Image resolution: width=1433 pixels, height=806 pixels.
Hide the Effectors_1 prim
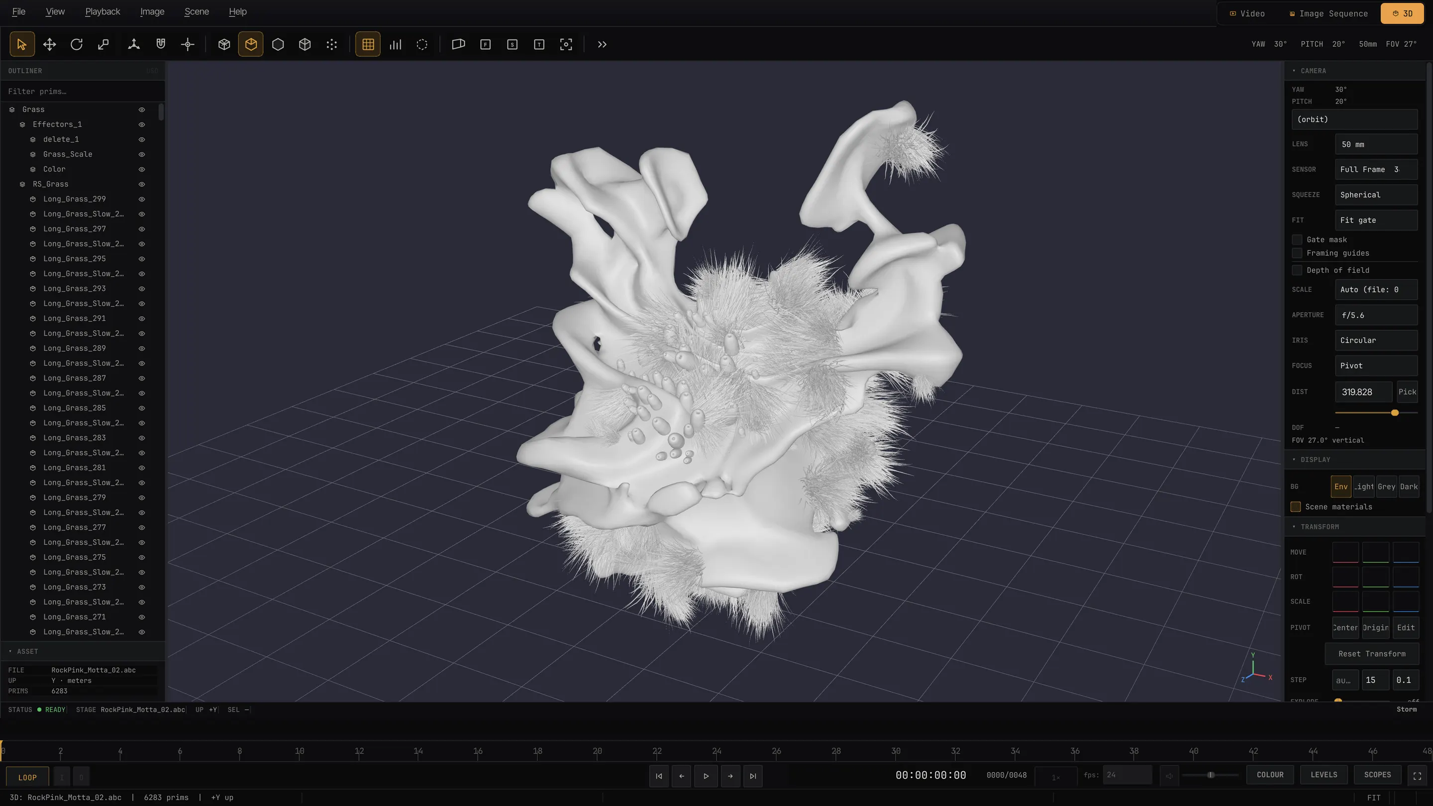(x=142, y=124)
